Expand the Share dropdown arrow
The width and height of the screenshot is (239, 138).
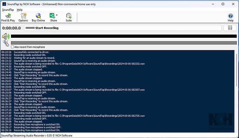tap(57, 15)
